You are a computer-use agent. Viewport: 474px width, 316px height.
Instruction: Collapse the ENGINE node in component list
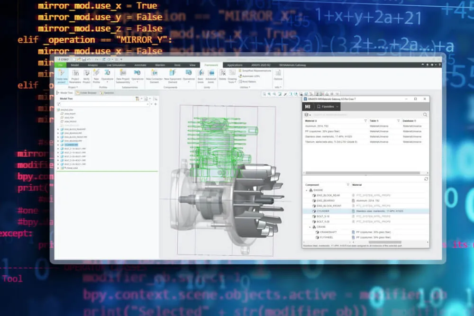point(306,190)
